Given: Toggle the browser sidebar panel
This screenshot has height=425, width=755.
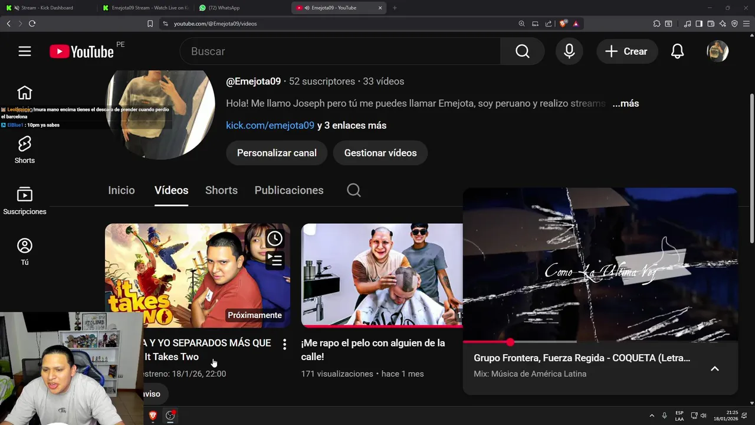Looking at the screenshot, I should coord(699,24).
